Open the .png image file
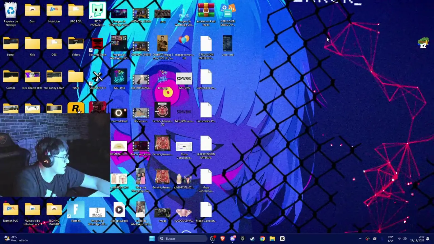The height and width of the screenshot is (244, 434). [x=162, y=16]
